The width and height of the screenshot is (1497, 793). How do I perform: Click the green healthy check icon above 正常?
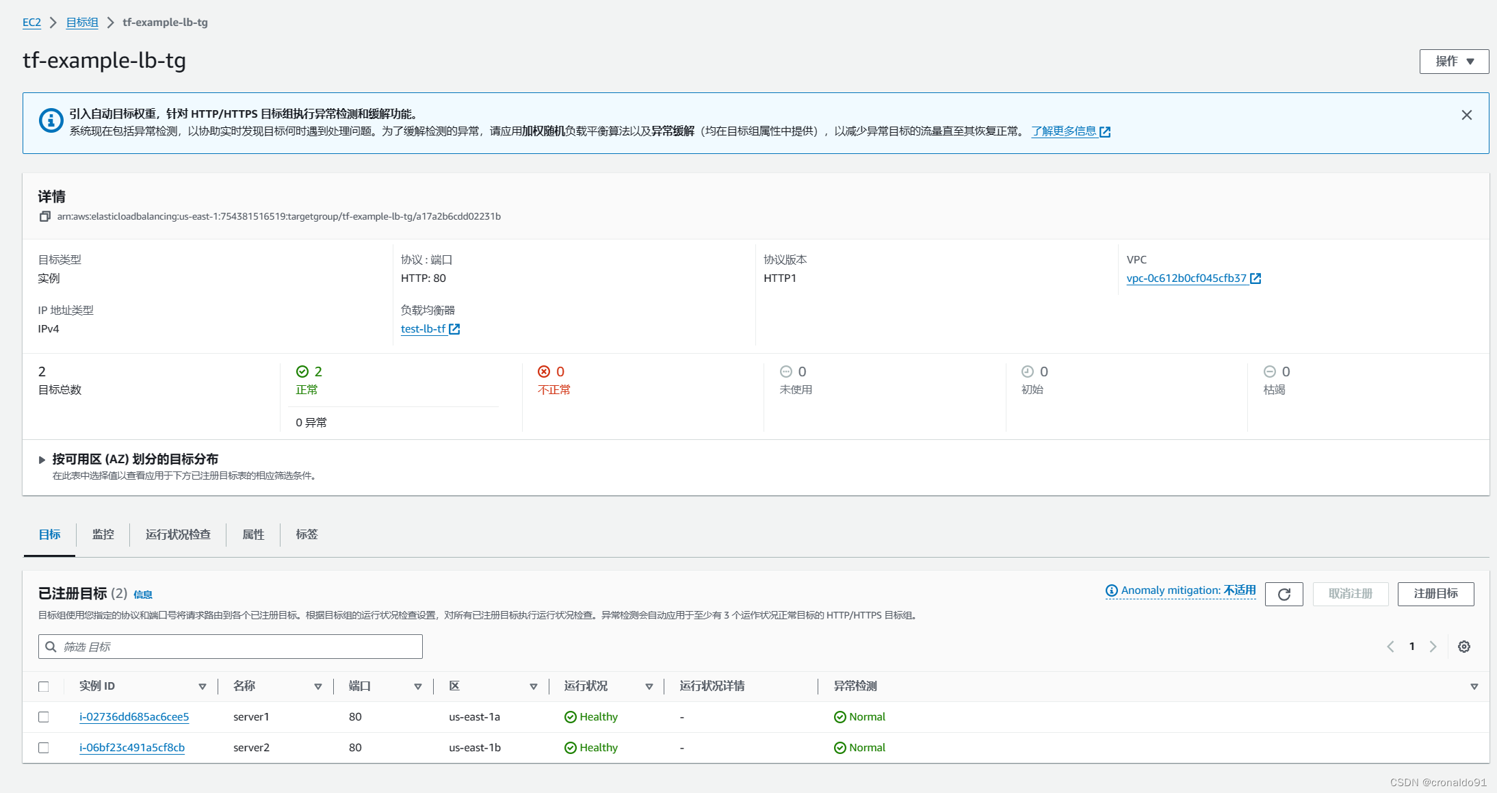tap(302, 372)
